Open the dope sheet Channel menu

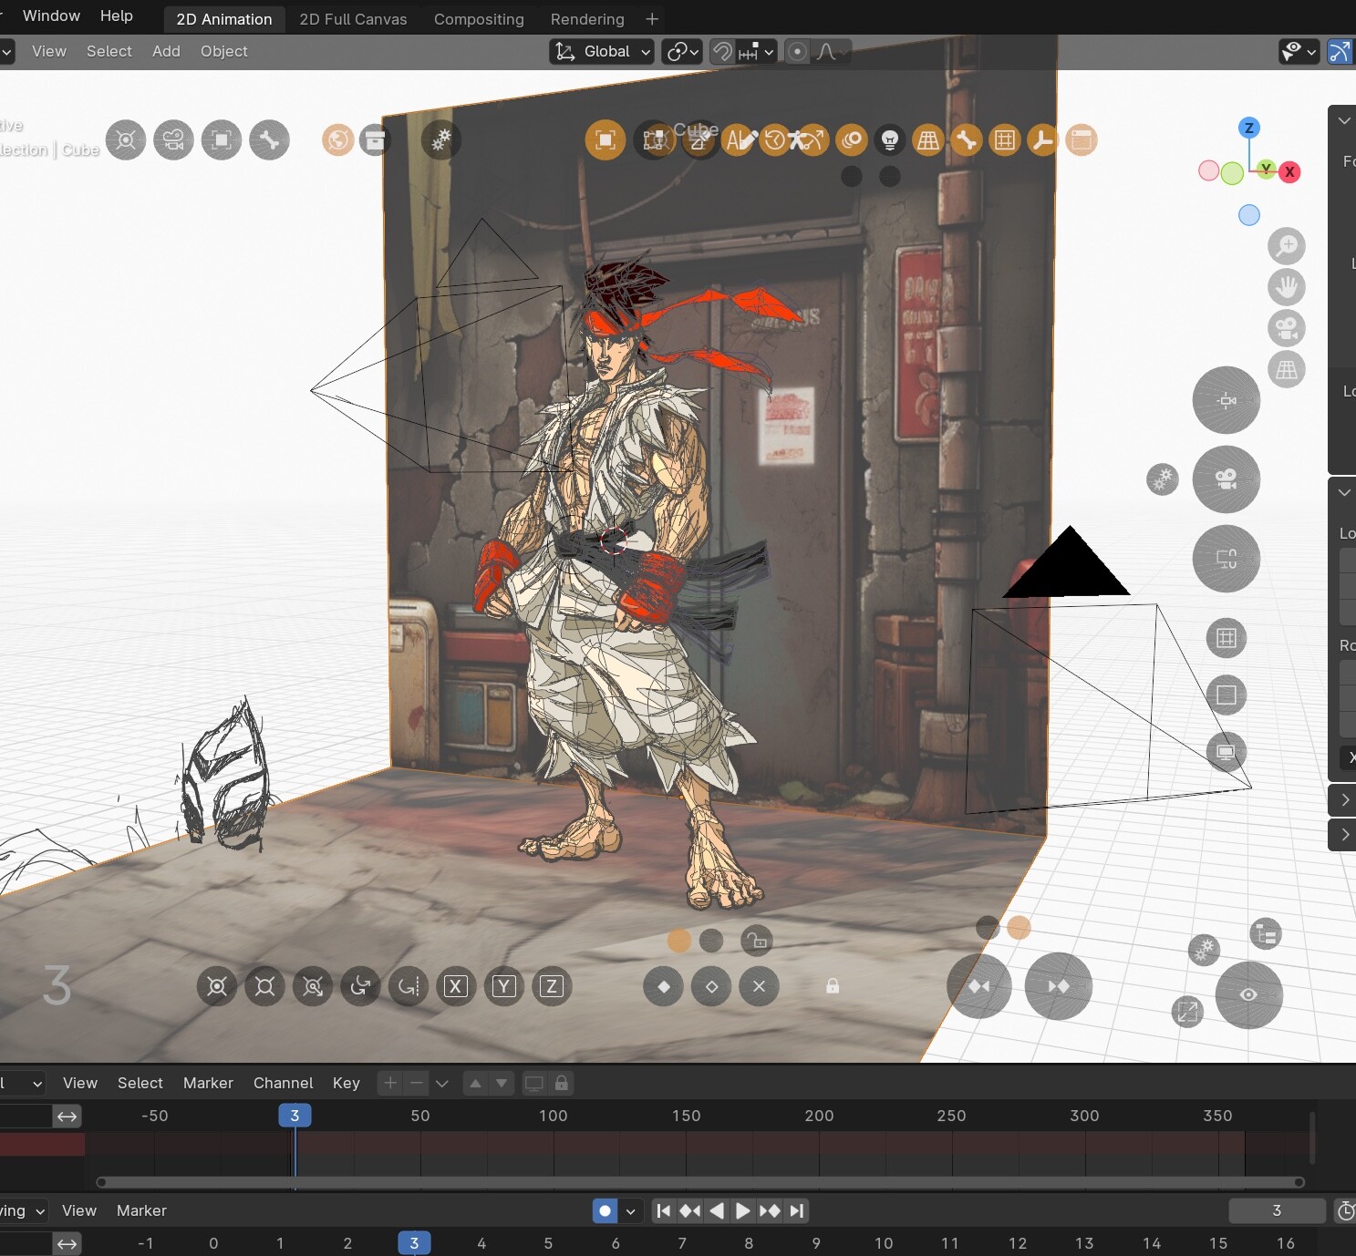tap(283, 1083)
